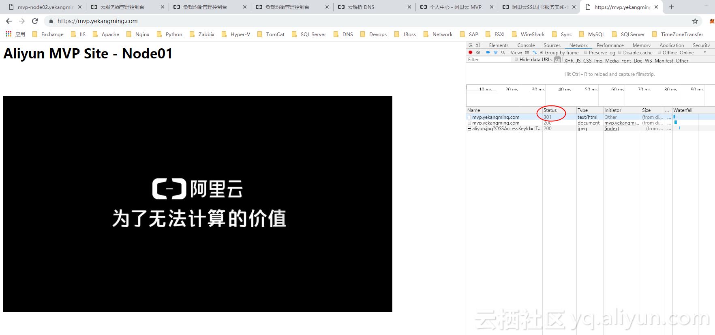Click the address bar URL
Viewport: 715px width, 335px height.
97,21
